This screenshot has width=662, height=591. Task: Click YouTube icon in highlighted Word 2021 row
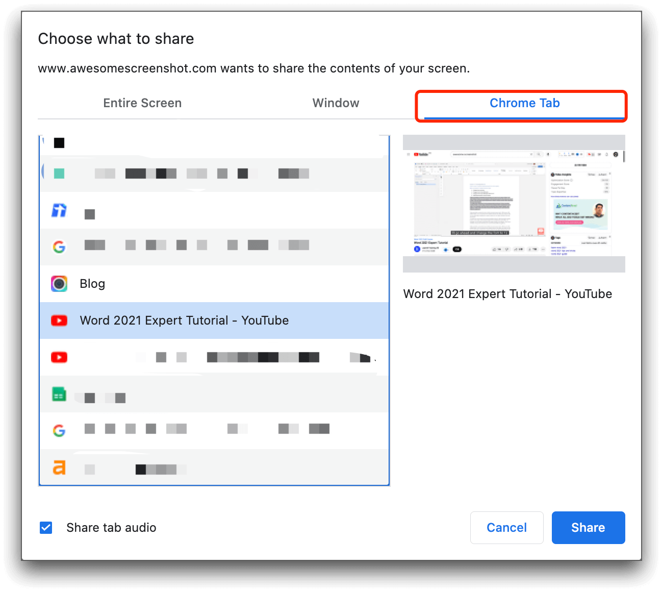pos(59,321)
